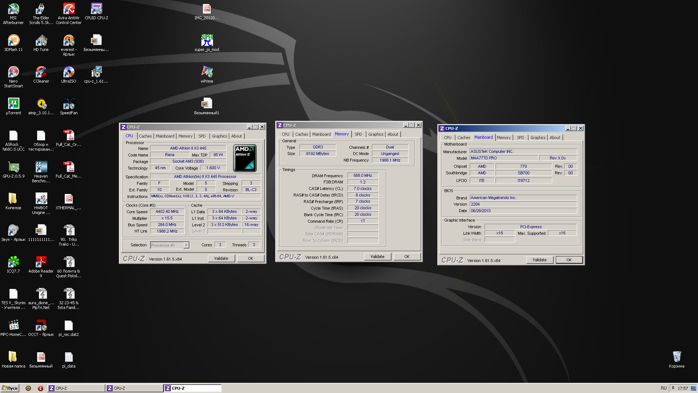This screenshot has height=393, width=698.
Task: Open IMG_20120 image file icon
Action: (207, 11)
